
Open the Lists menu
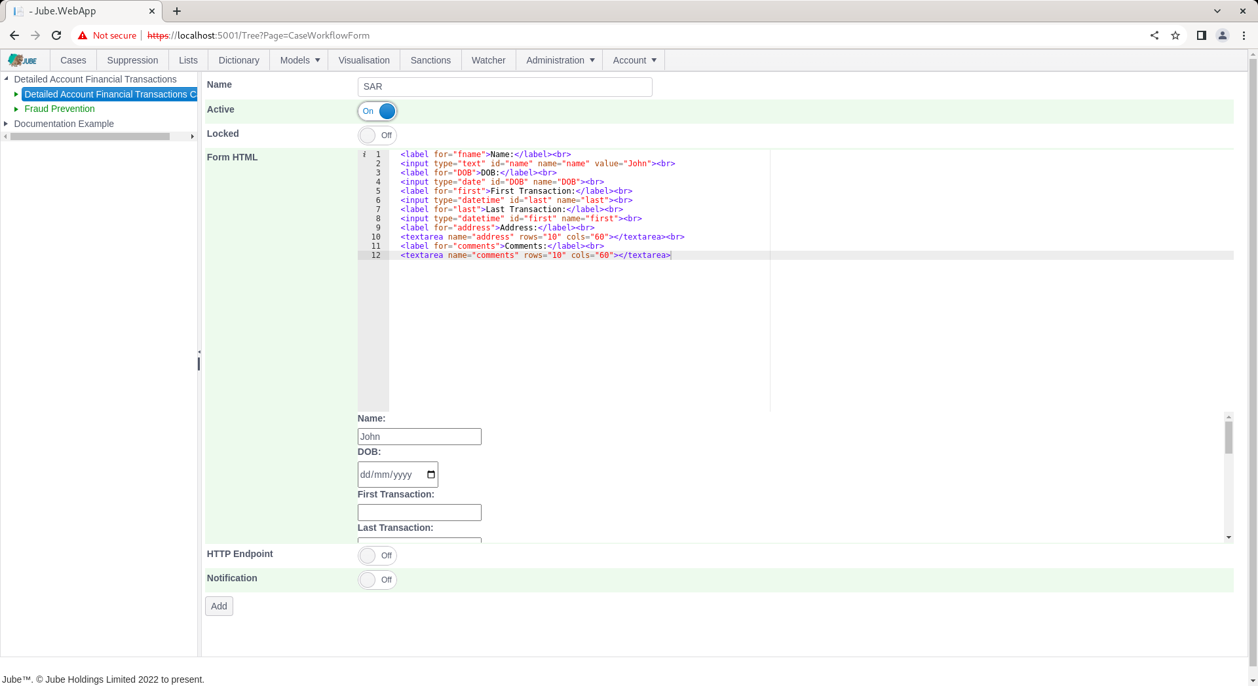[188, 60]
